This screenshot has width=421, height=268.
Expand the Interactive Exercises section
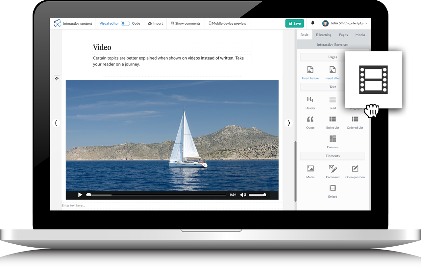coord(333,44)
